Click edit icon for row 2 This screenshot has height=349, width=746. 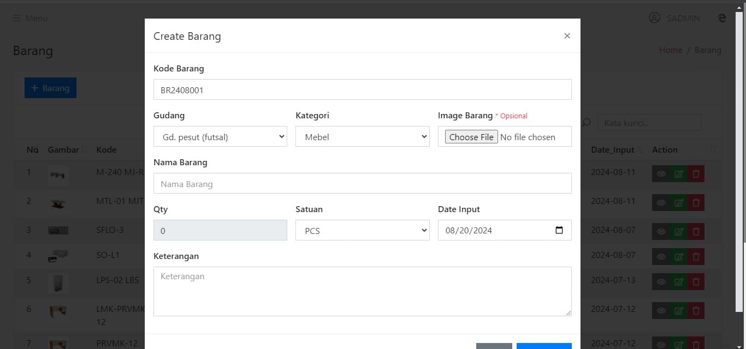(x=678, y=203)
